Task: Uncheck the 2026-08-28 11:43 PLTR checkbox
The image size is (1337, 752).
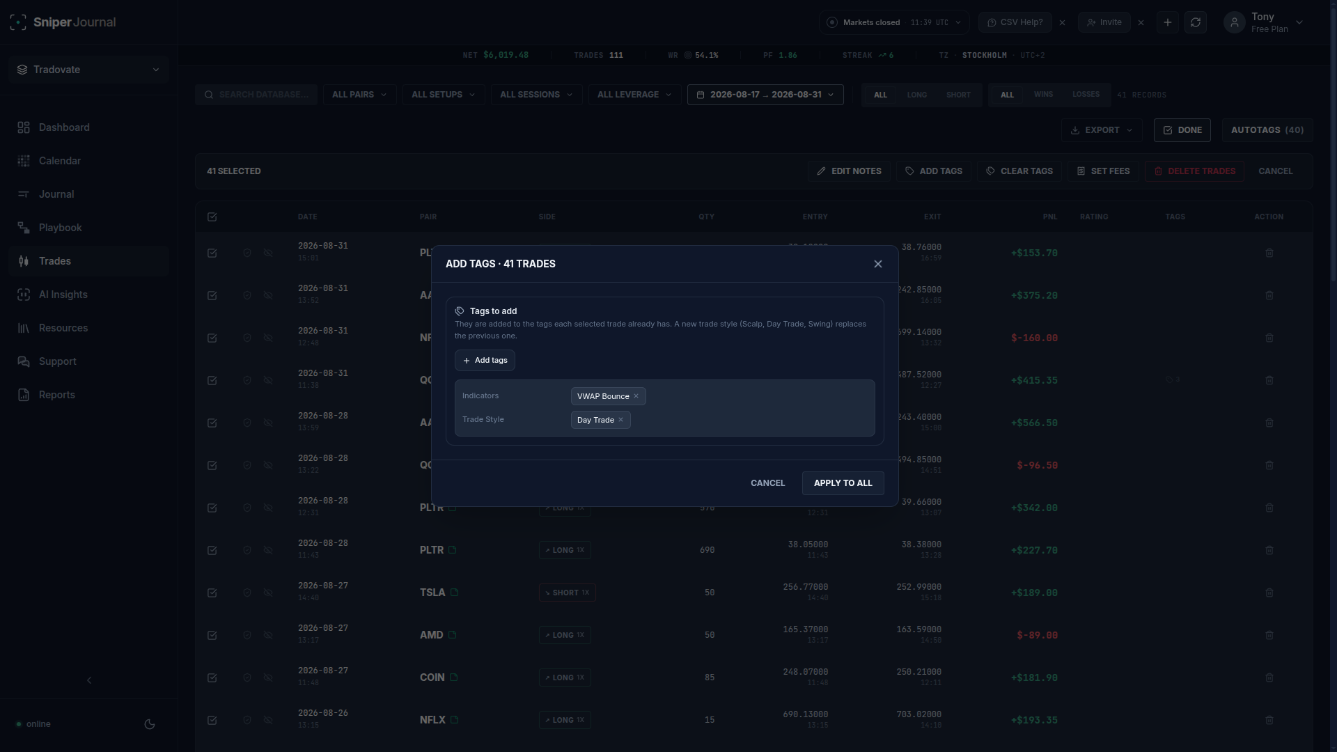Action: coord(212,550)
